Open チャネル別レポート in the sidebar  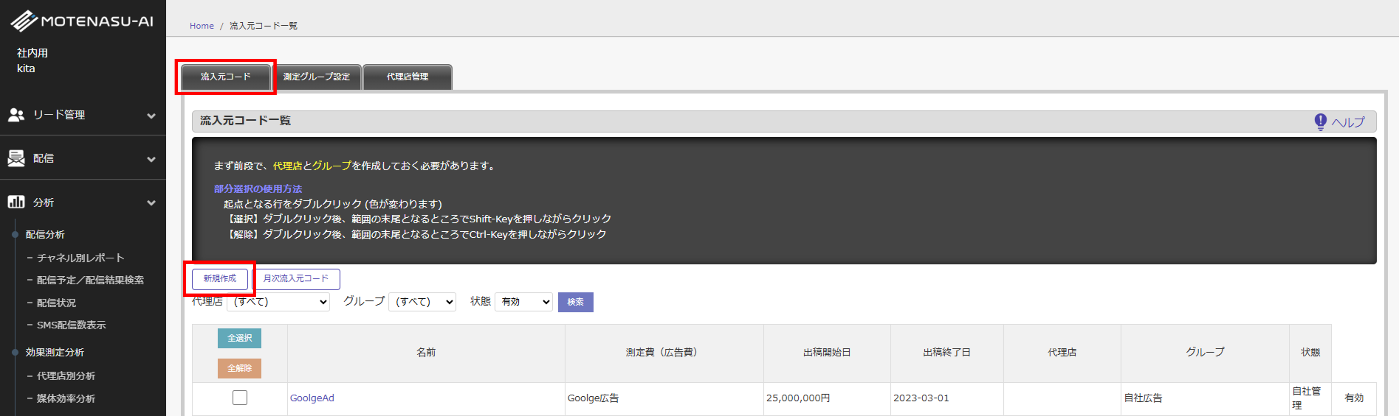click(x=80, y=258)
